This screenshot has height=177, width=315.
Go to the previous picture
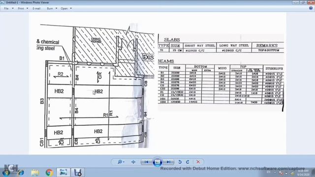coord(147,162)
